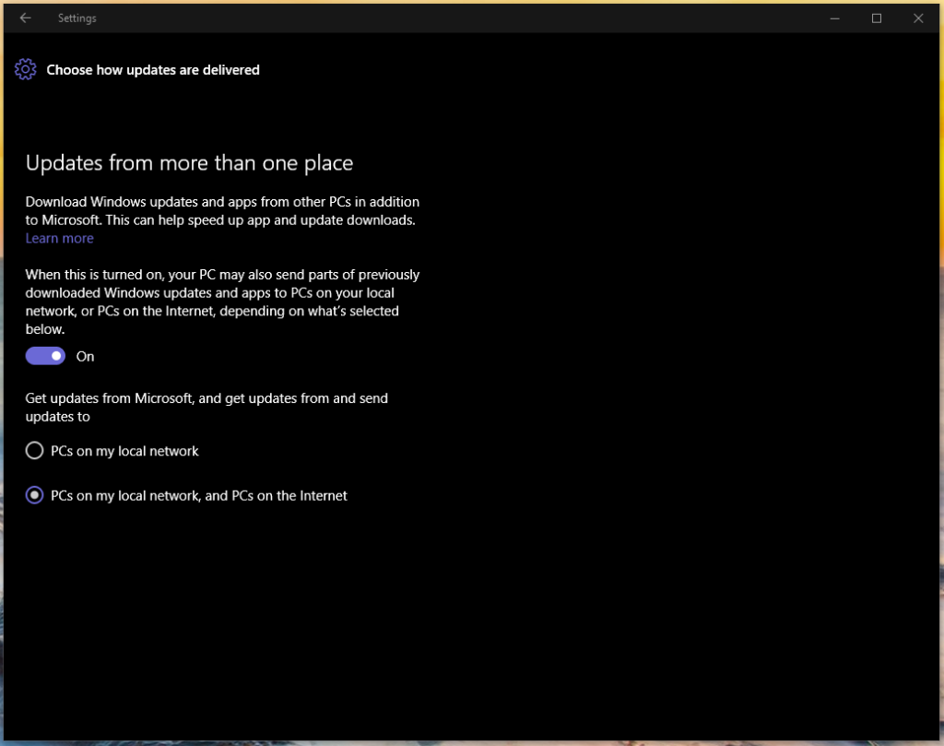Select the PCs on my local network radio circle
Screen dimensions: 944x746
34,451
